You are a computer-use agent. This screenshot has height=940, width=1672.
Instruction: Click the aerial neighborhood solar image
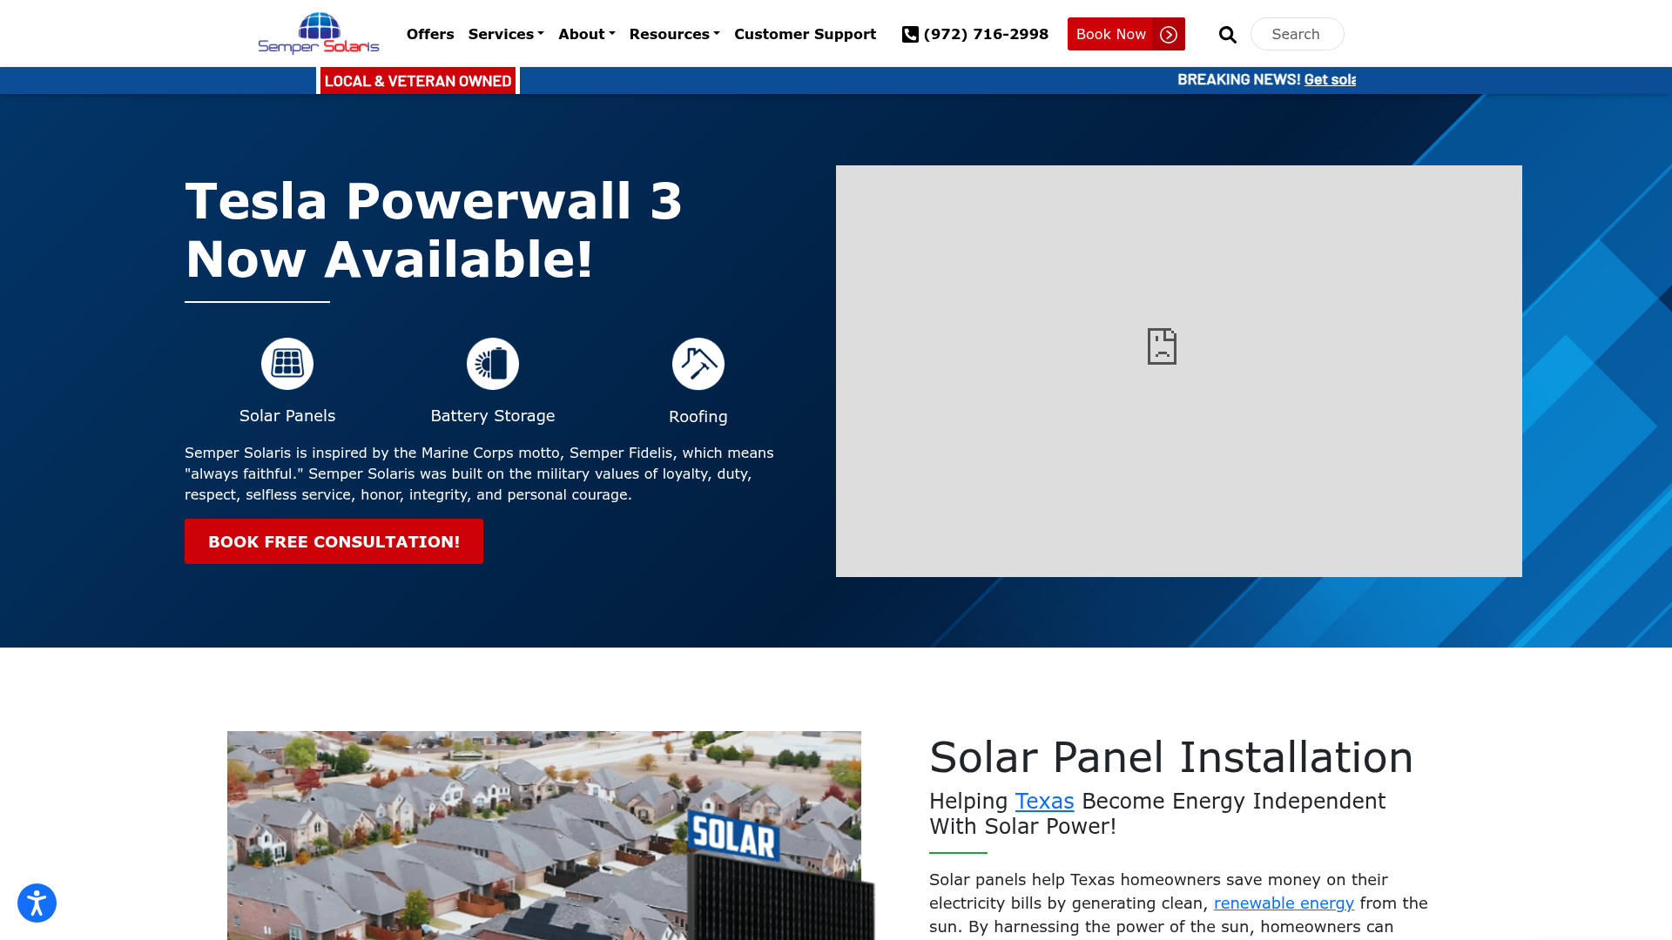pyautogui.click(x=544, y=834)
